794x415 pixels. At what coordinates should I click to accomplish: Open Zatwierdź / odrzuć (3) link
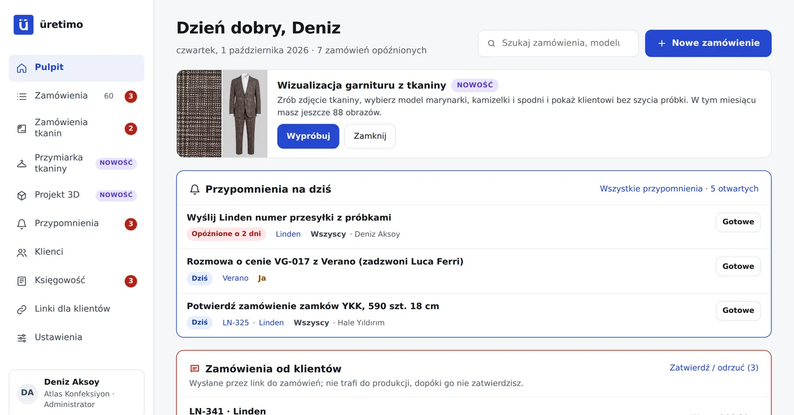714,368
